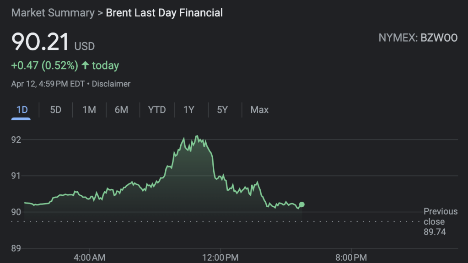Viewport: 468px width, 263px height.
Task: Click the Market Summary breadcrumb link
Action: (52, 12)
